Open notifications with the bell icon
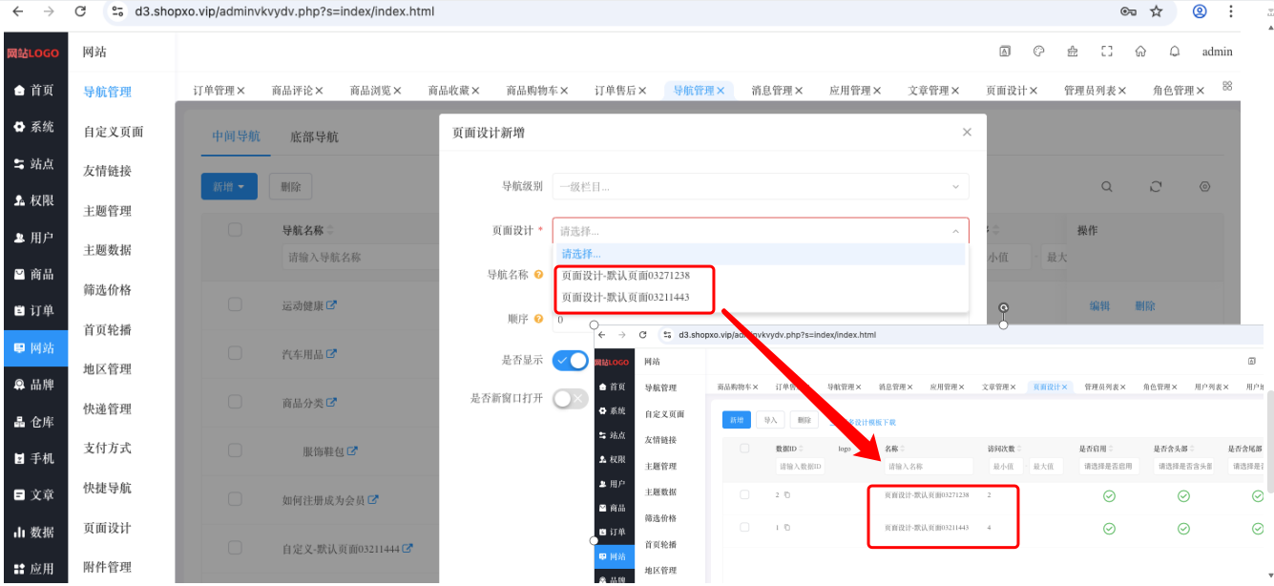Image resolution: width=1274 pixels, height=586 pixels. 1175,52
